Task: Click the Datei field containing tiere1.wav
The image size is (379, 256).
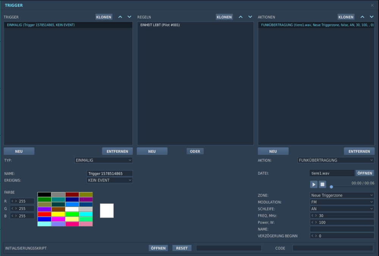Action: (332, 173)
